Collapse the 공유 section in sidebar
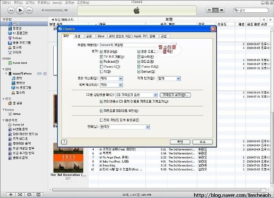Viewport: 274px width, 198px height. (3, 99)
